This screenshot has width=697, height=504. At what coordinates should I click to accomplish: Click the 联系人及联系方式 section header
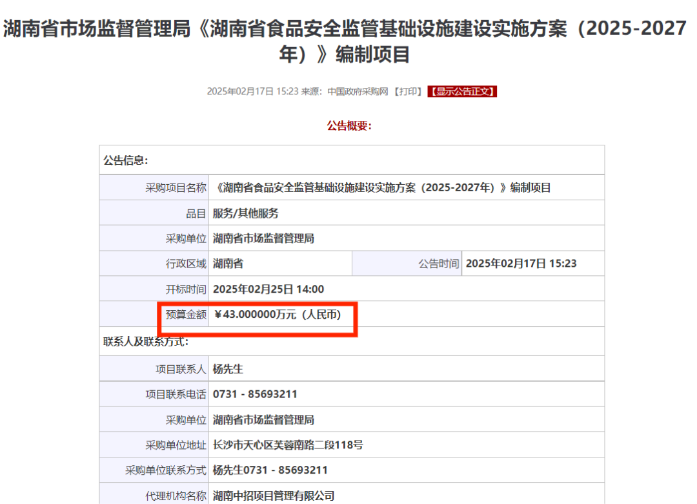146,342
